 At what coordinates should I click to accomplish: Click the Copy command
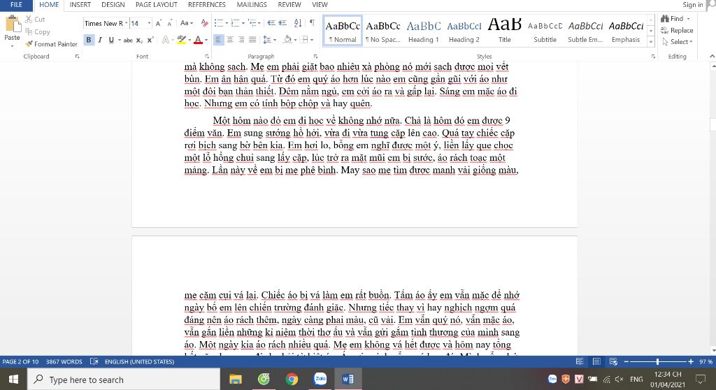[x=38, y=31]
